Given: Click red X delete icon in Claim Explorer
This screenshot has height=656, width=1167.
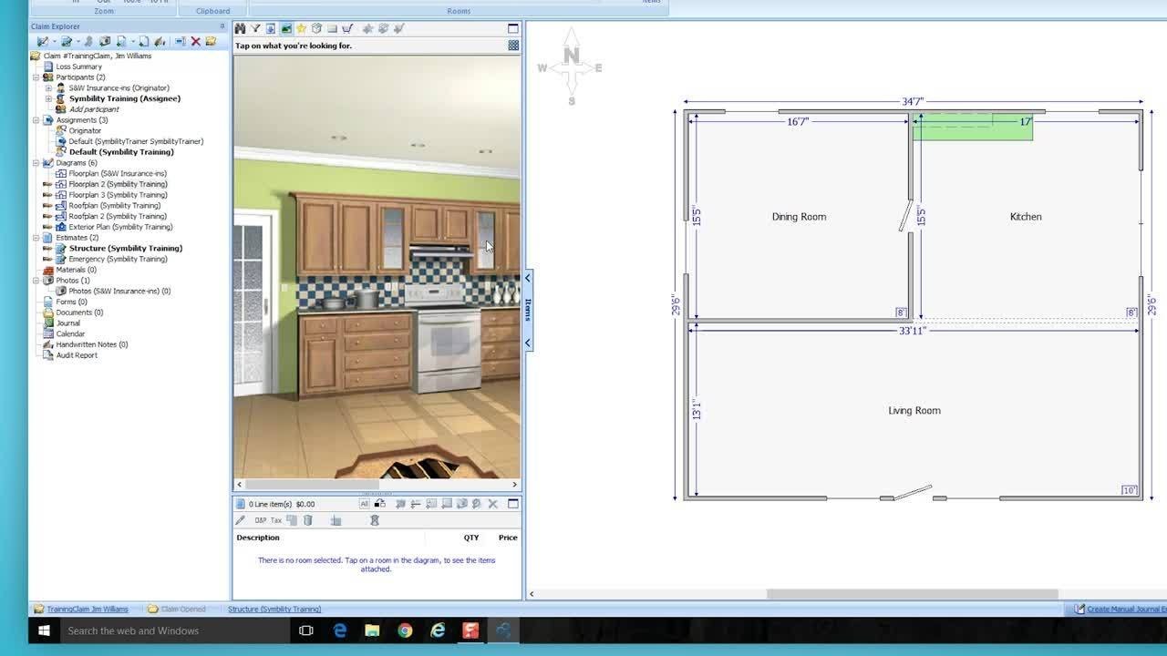Looking at the screenshot, I should (195, 41).
